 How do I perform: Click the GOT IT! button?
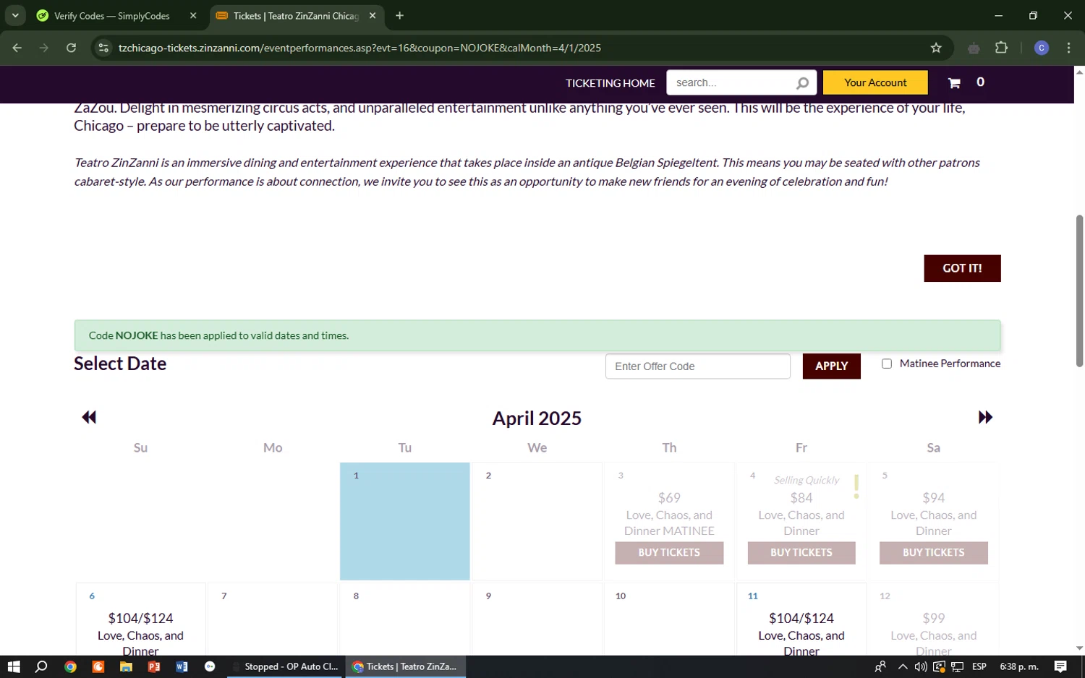[x=962, y=268]
